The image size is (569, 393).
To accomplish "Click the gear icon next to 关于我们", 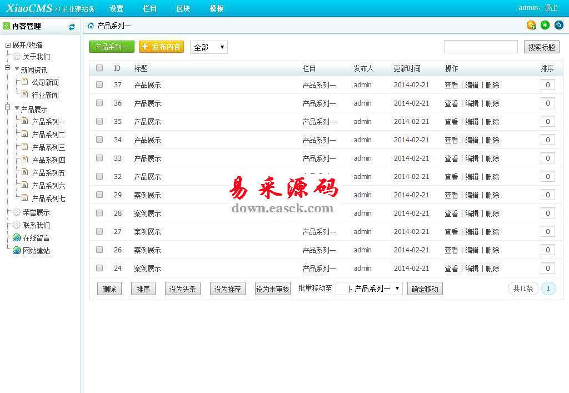I will tap(17, 57).
